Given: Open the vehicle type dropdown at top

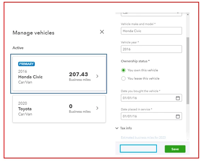Looking at the screenshot, I should (x=151, y=14).
